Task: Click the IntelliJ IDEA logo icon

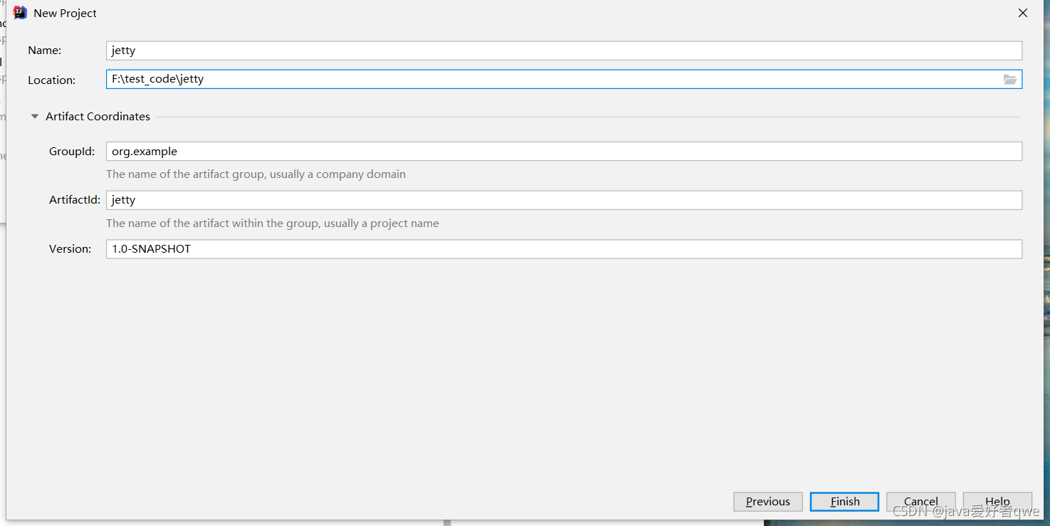Action: [20, 13]
